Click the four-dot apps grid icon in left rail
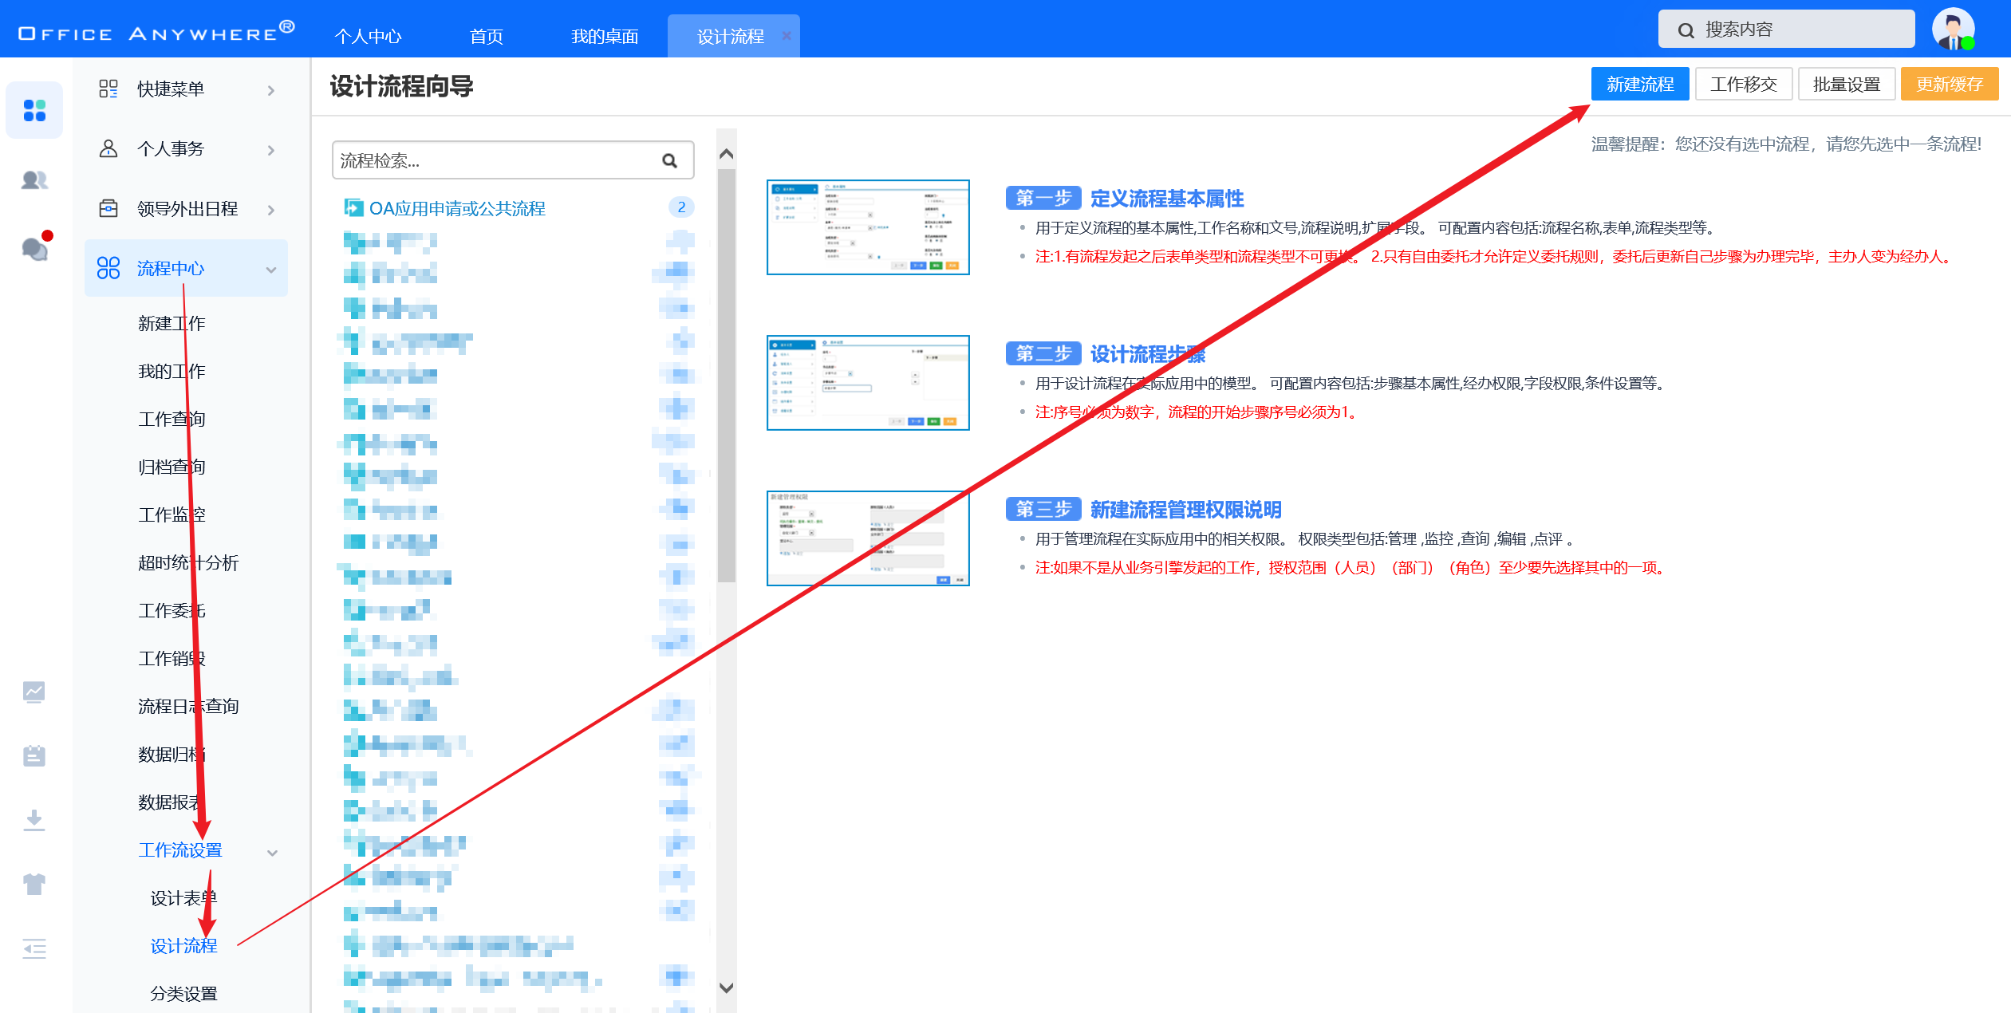 click(x=34, y=110)
